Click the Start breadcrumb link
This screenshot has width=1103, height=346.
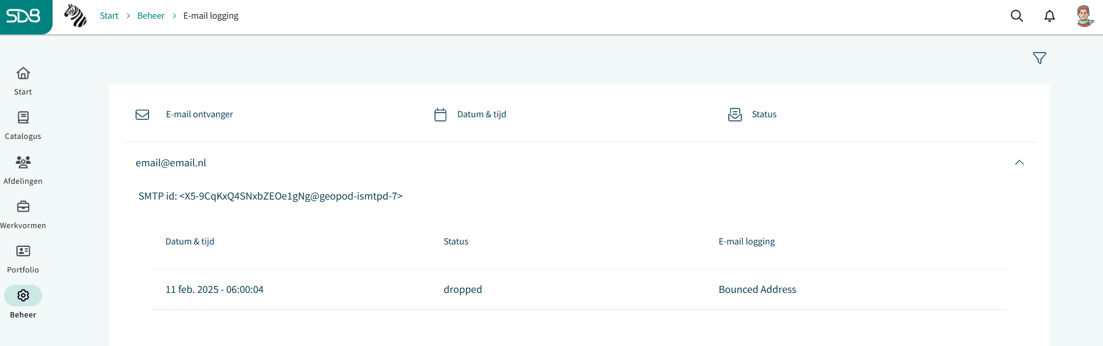[x=109, y=16]
